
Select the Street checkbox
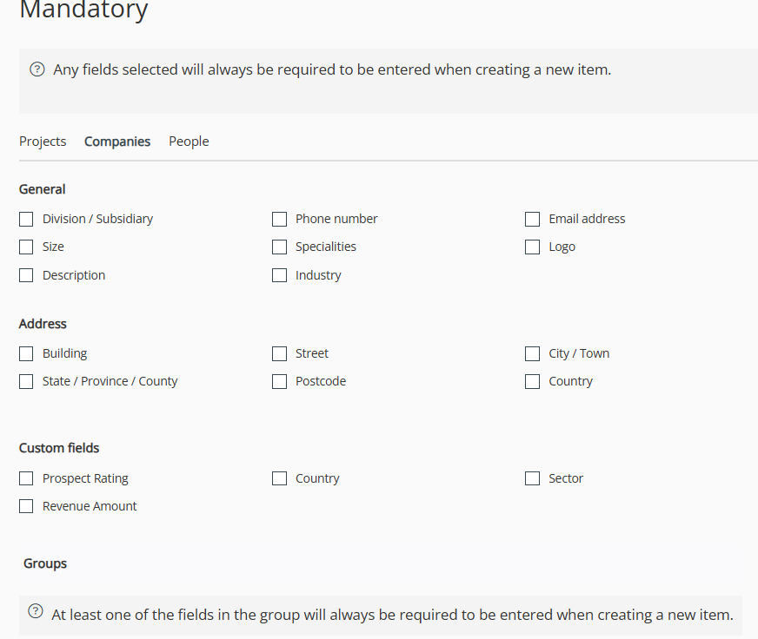click(x=279, y=353)
